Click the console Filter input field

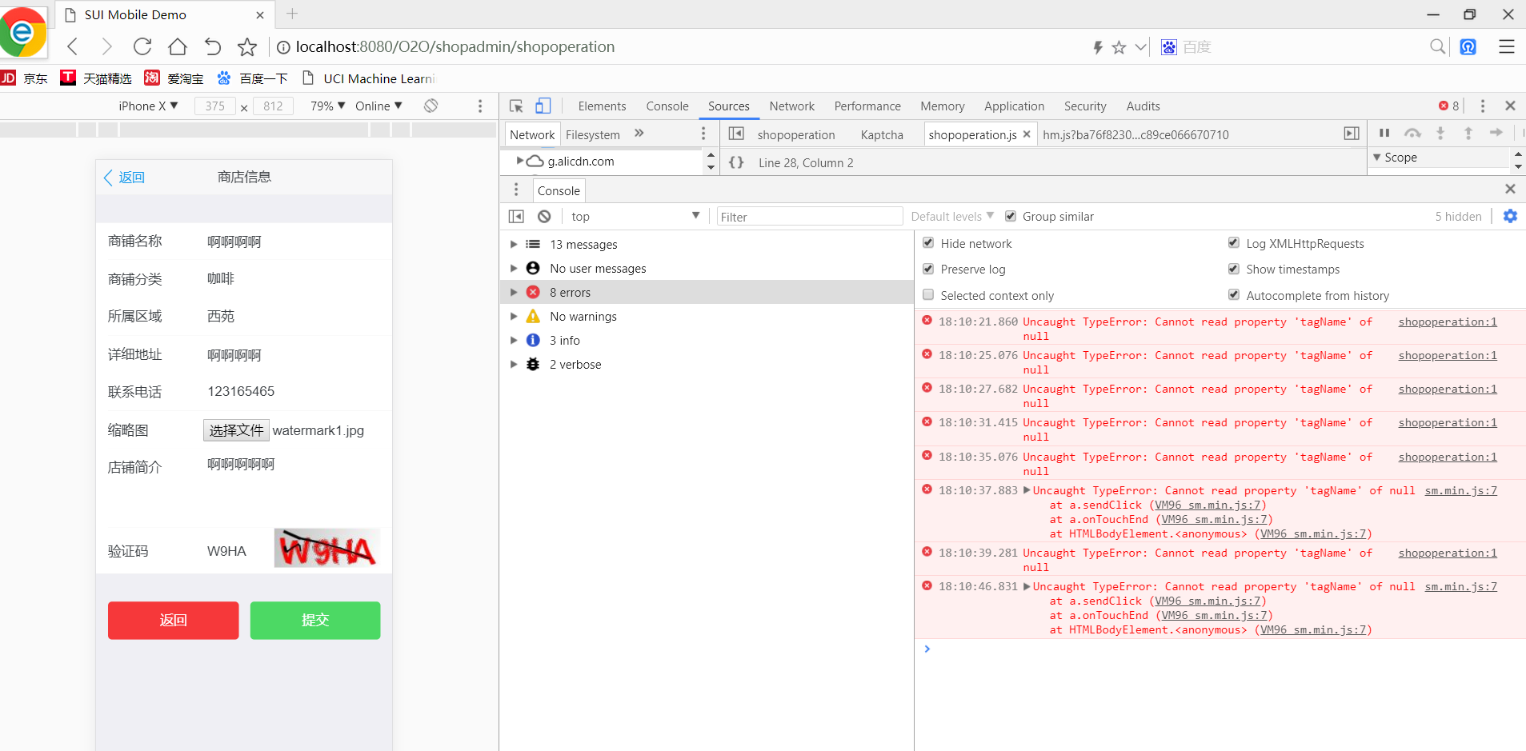pyautogui.click(x=808, y=217)
